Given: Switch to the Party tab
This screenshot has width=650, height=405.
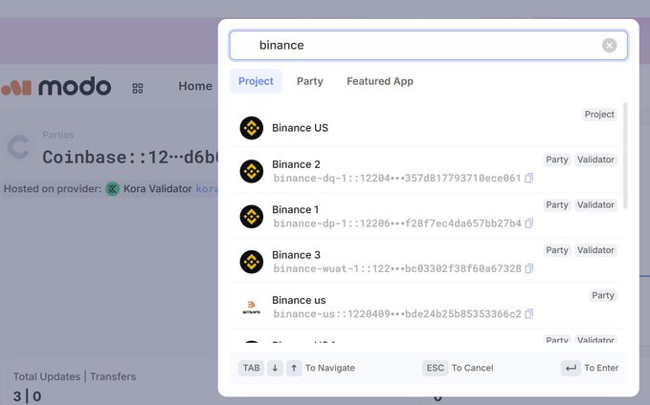Looking at the screenshot, I should tap(309, 81).
